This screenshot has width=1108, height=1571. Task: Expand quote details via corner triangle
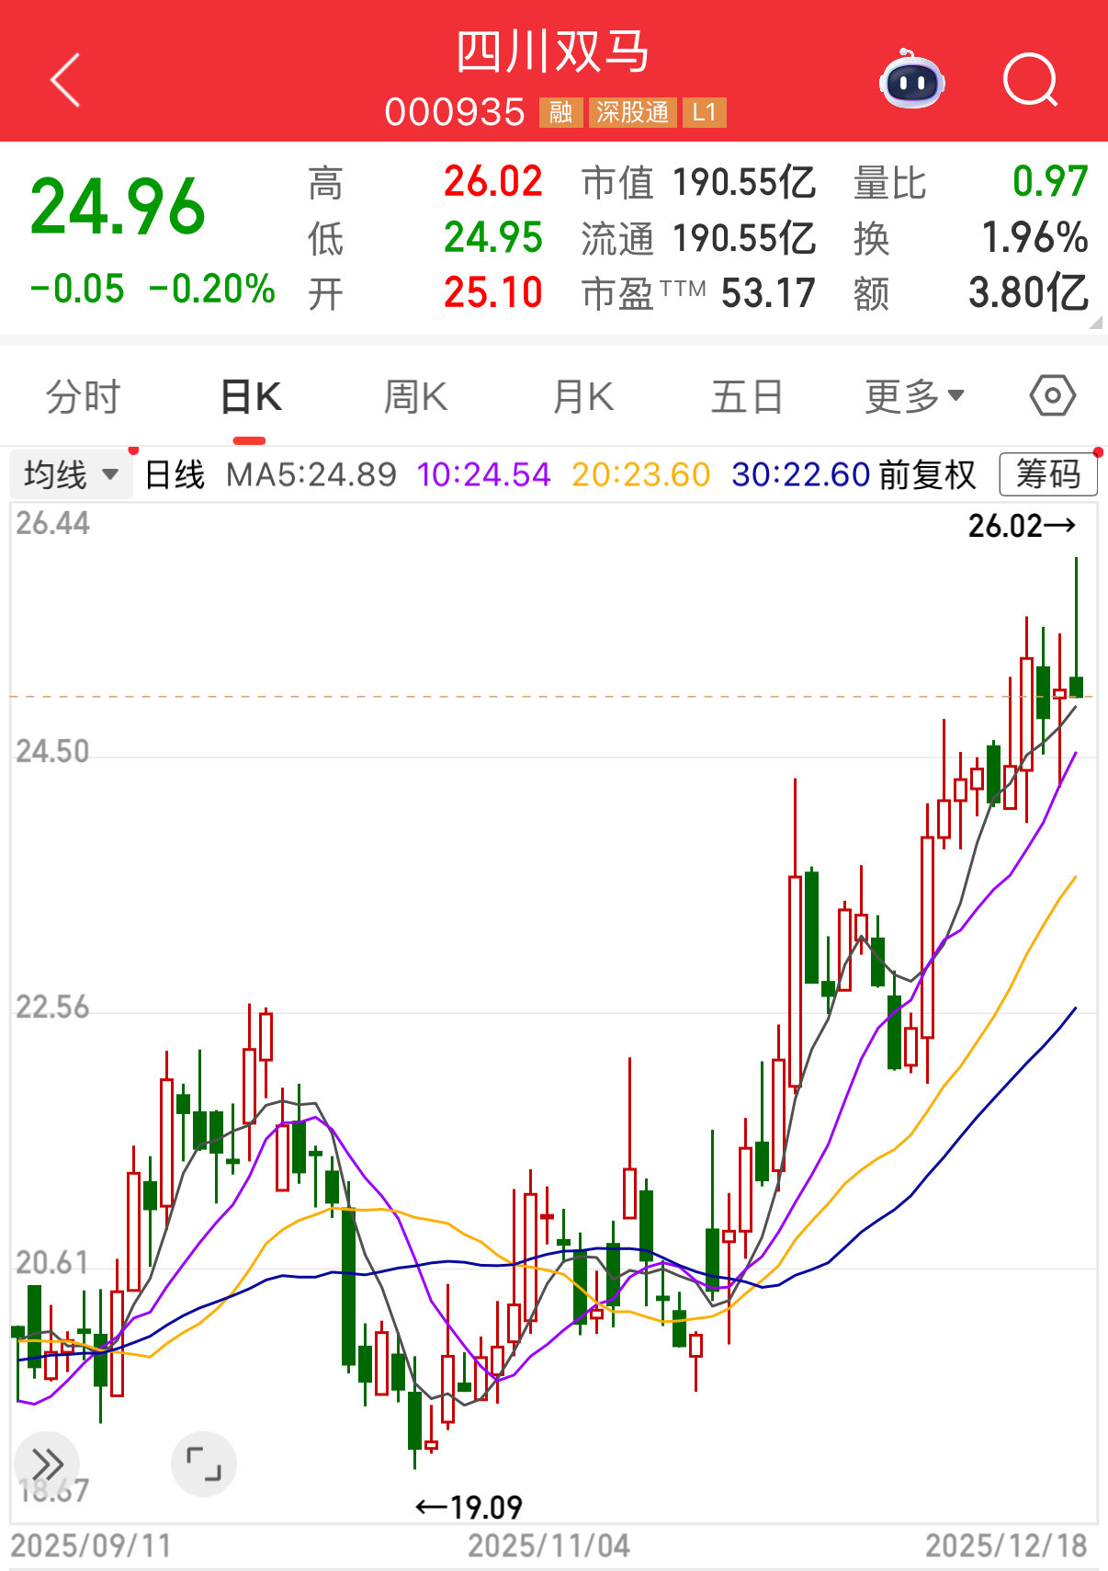(x=1094, y=323)
